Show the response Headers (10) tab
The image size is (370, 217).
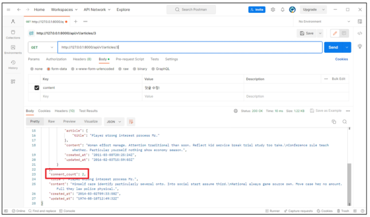(65, 111)
